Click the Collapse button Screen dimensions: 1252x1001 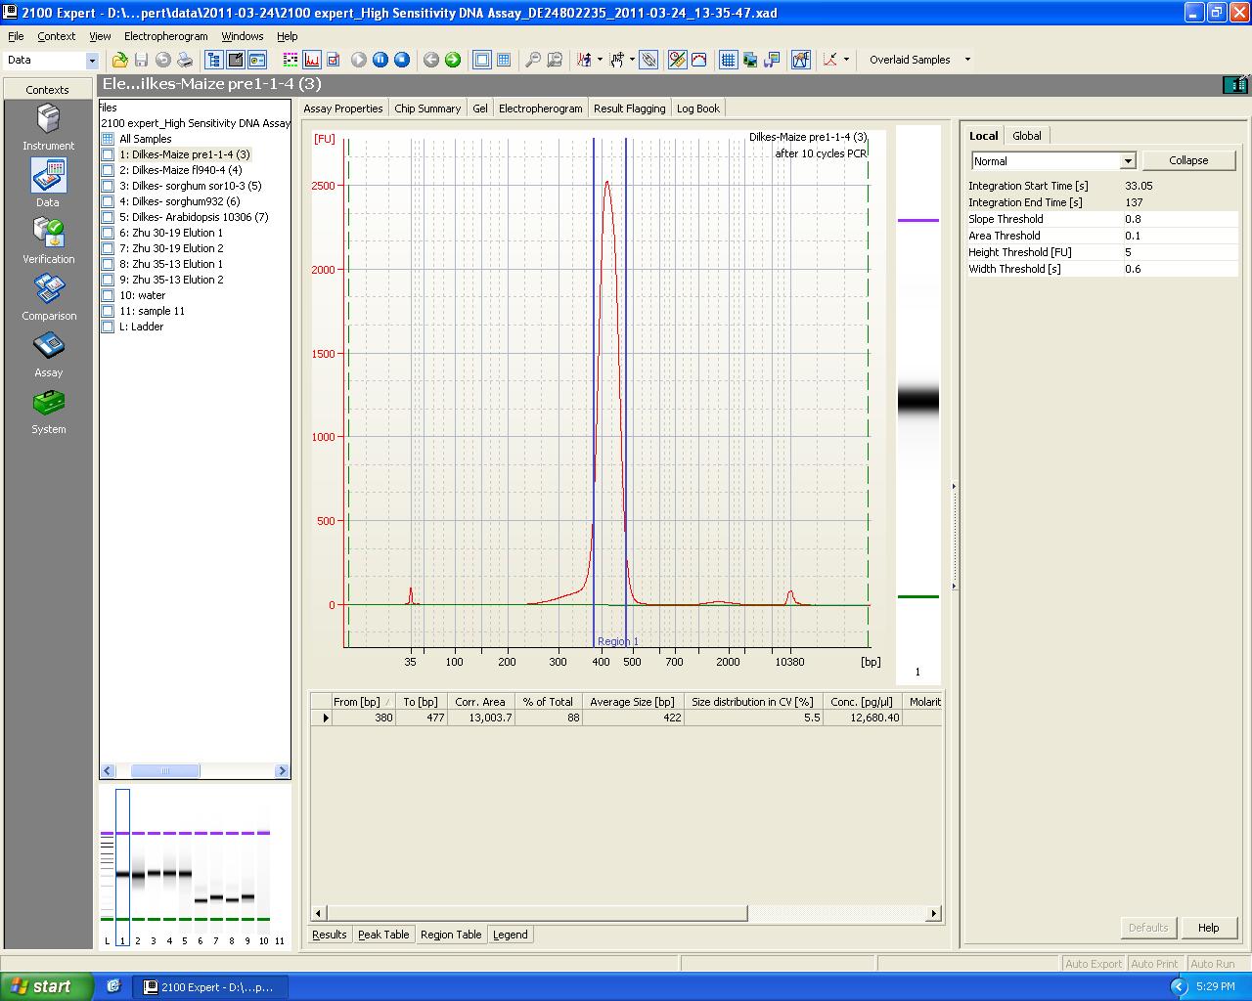1188,160
